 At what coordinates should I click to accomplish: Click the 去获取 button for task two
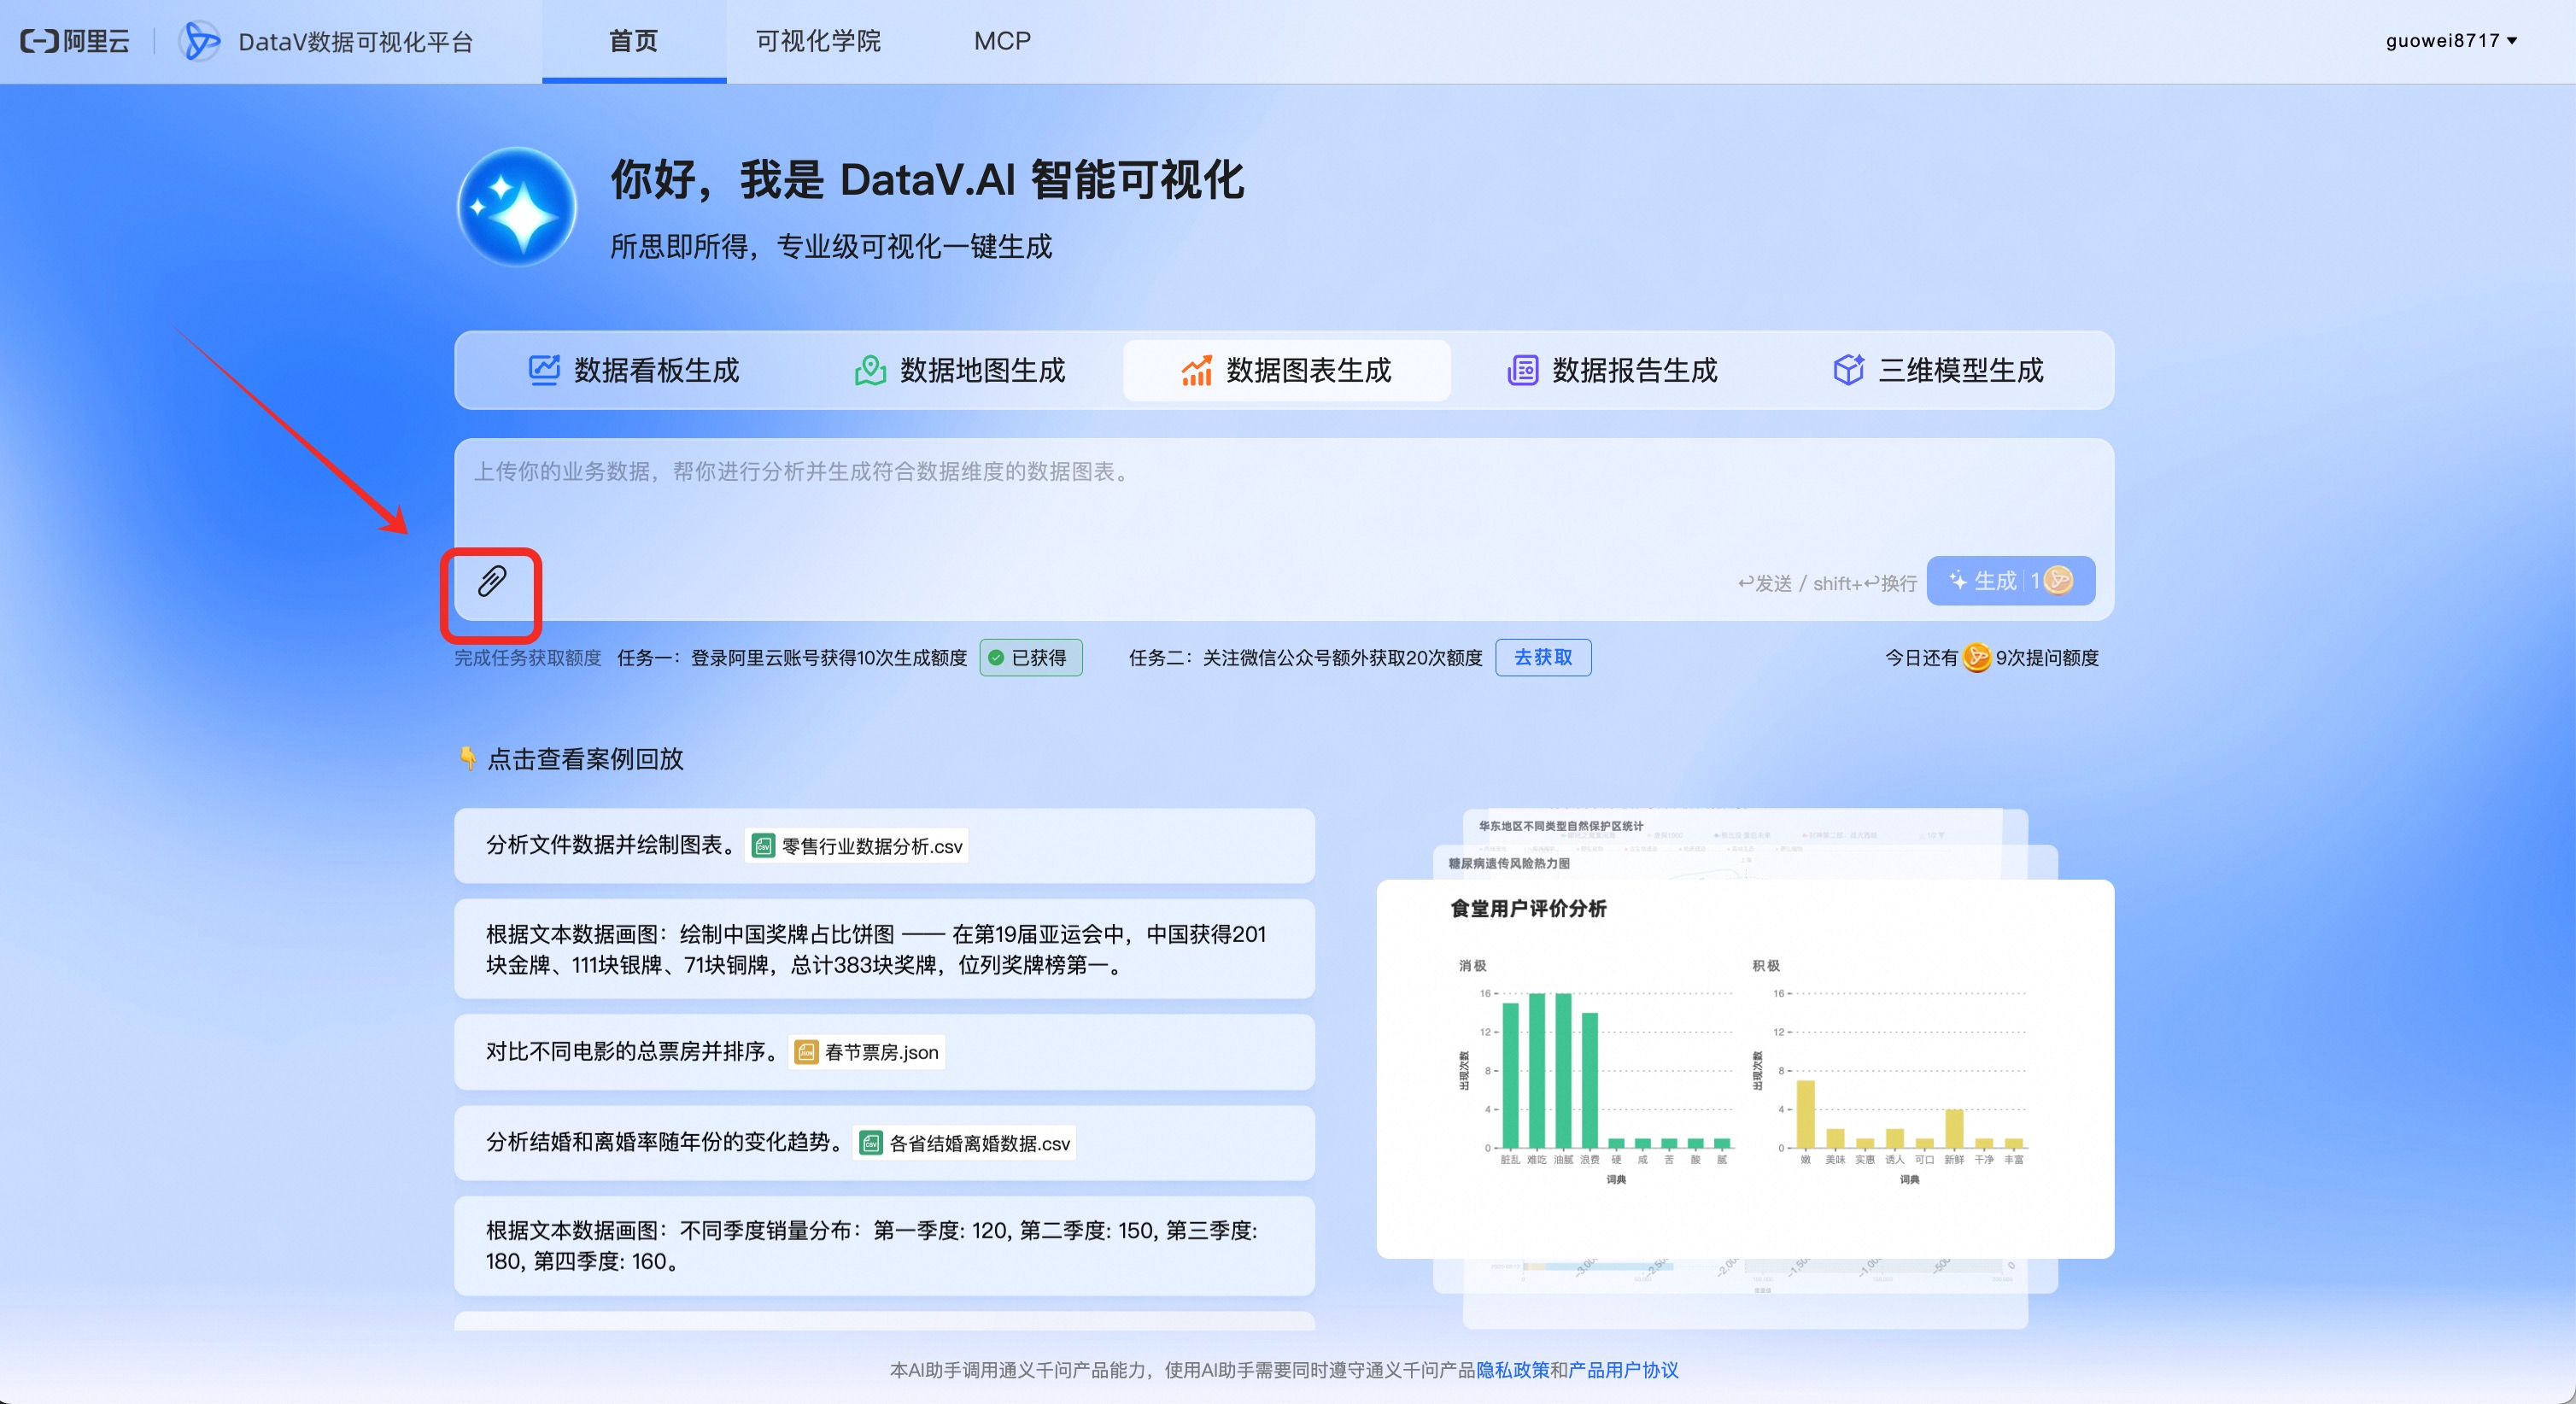(x=1543, y=657)
